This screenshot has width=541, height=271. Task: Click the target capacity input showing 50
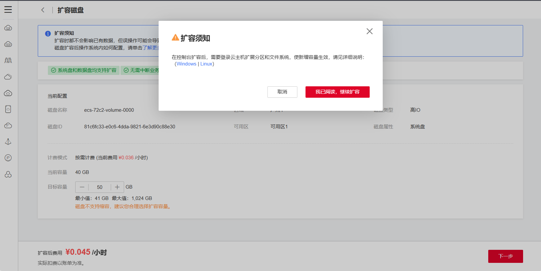(100, 187)
